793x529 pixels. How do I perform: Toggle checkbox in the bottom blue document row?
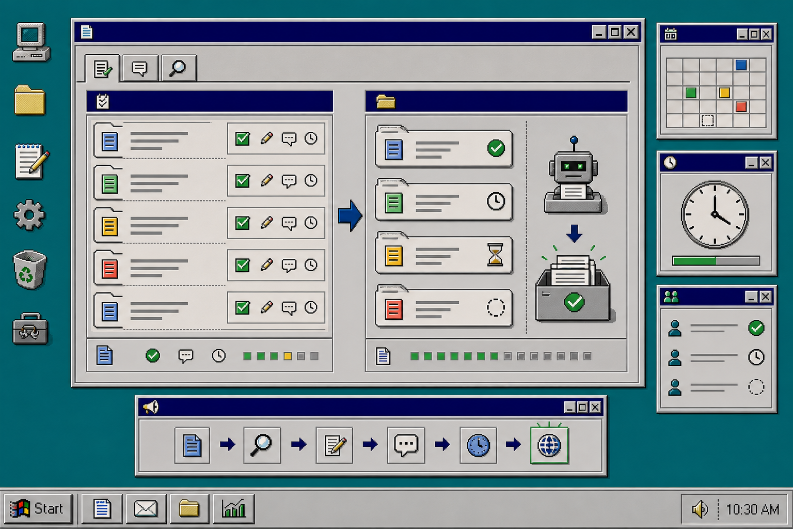pyautogui.click(x=243, y=308)
